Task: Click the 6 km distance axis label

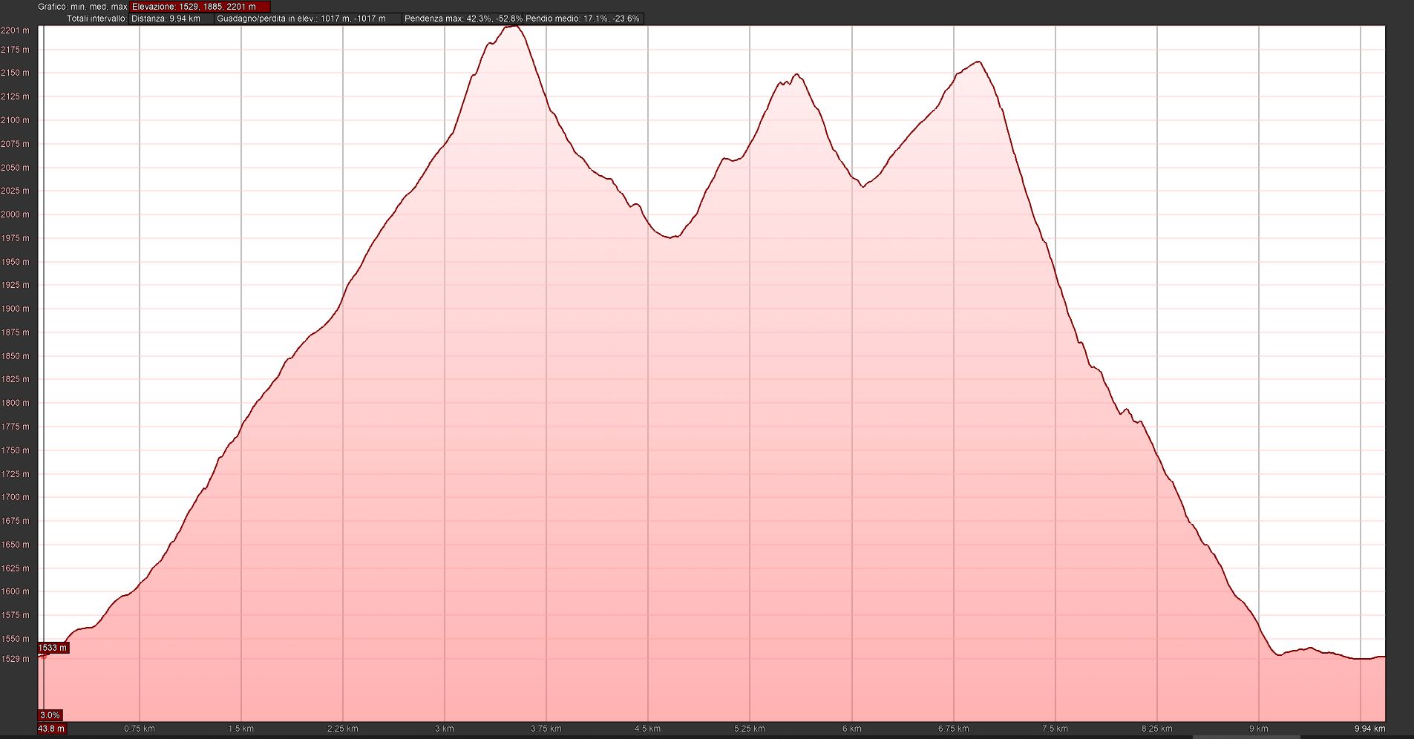Action: coord(851,729)
